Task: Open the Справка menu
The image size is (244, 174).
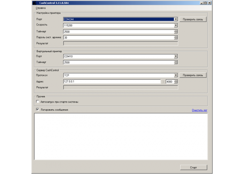Action: [41, 8]
